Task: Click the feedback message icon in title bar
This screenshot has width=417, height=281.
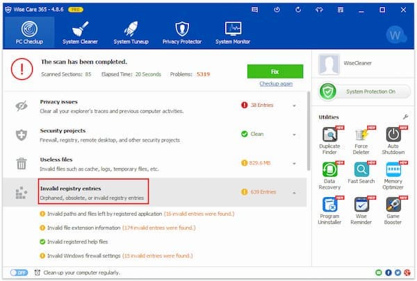Action: click(254, 10)
